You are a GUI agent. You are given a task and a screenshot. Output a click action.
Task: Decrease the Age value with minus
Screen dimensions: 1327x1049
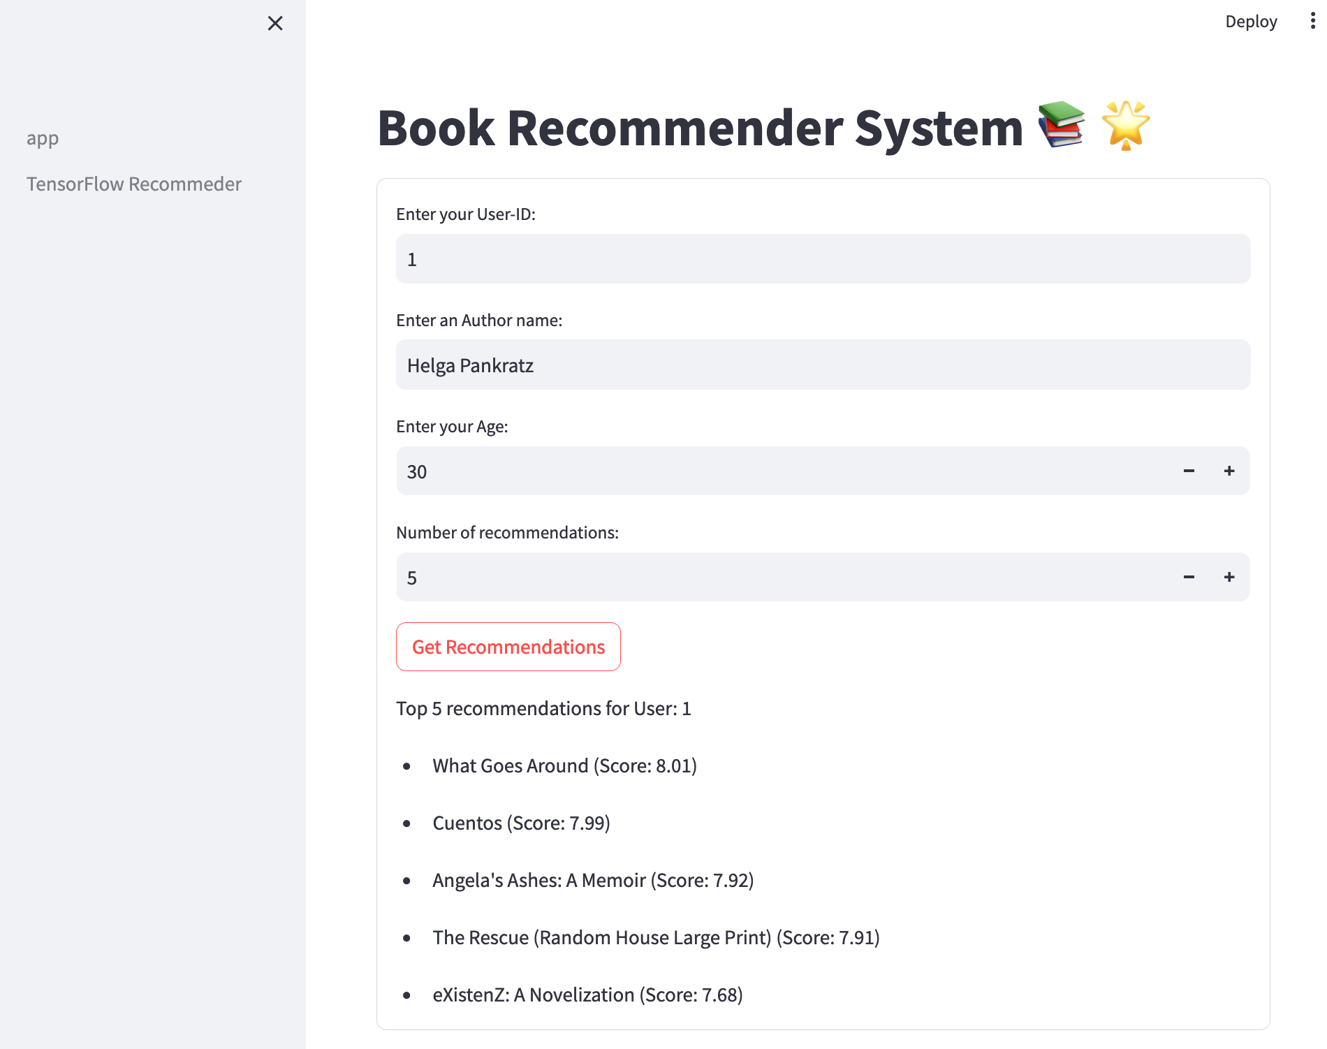(1189, 471)
